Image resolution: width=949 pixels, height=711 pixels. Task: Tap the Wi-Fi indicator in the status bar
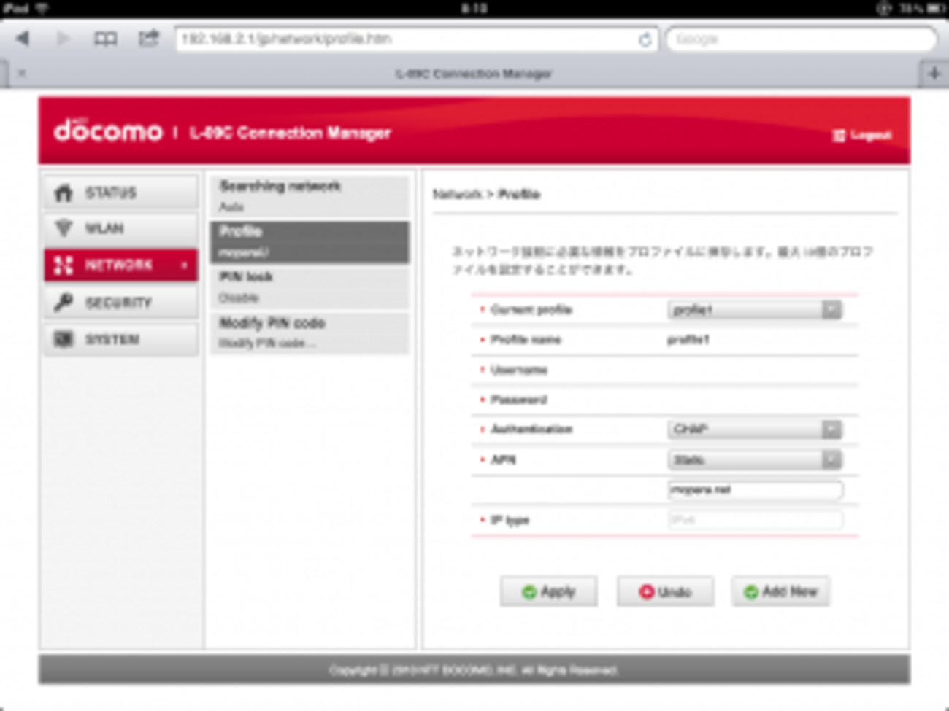click(42, 9)
